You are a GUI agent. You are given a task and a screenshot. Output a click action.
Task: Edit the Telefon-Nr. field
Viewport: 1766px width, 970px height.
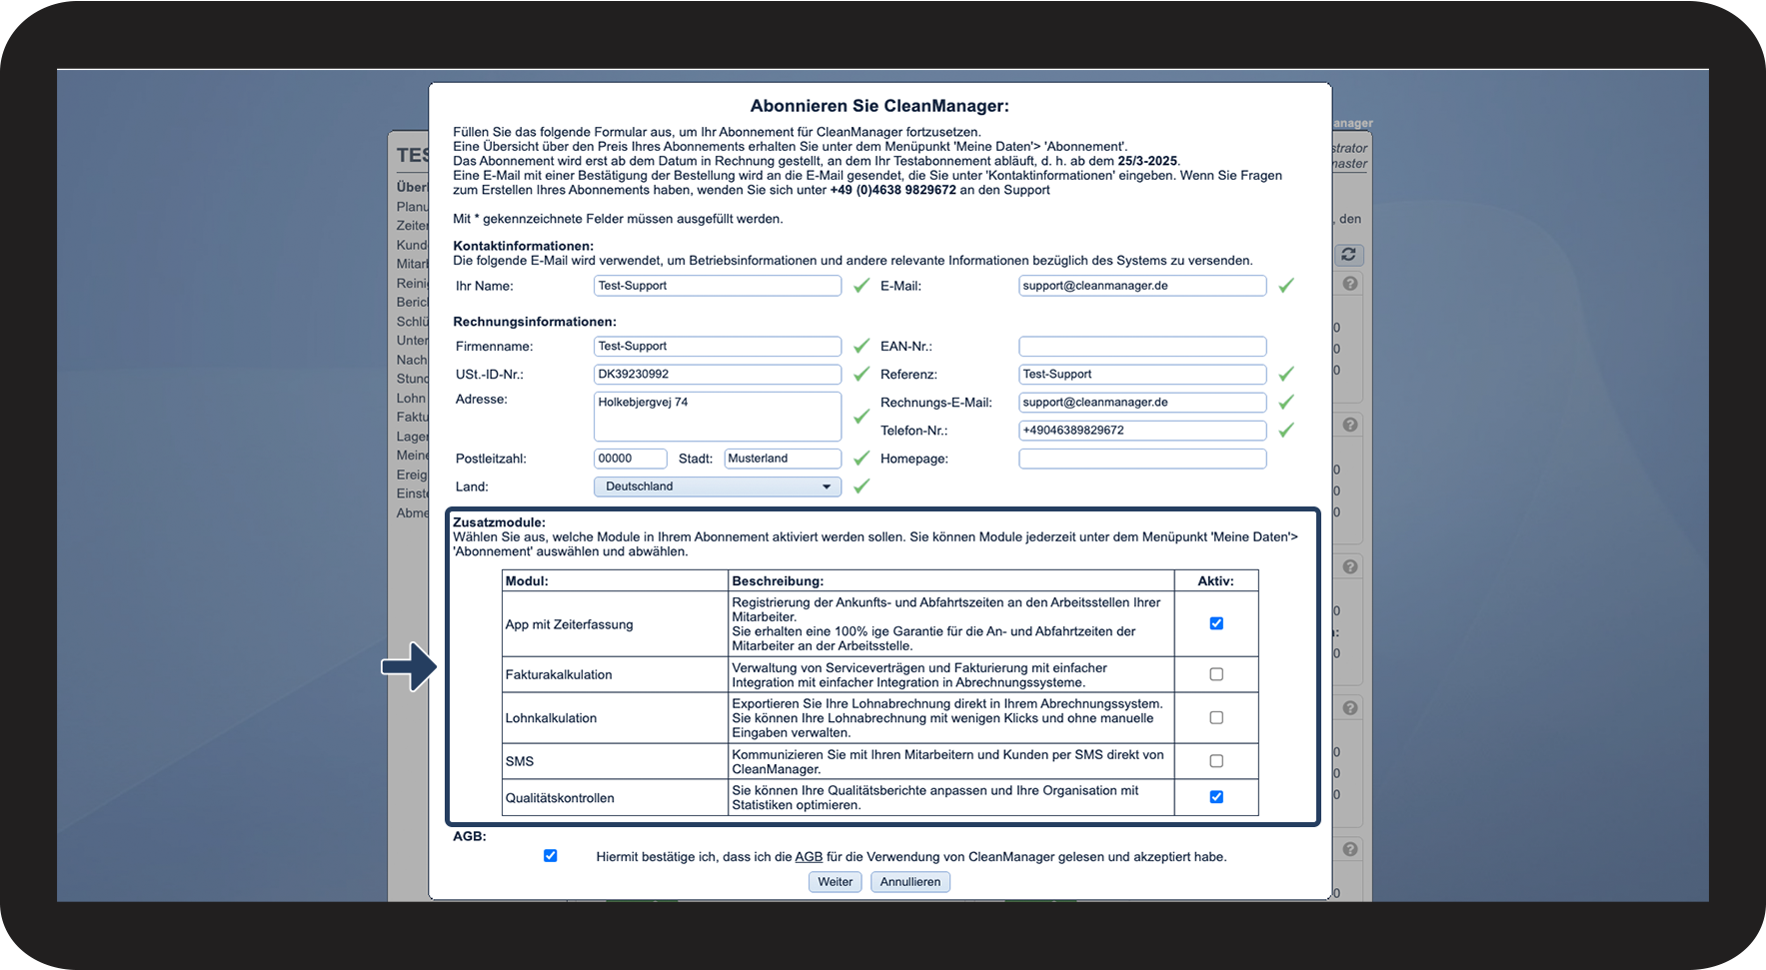click(1142, 431)
